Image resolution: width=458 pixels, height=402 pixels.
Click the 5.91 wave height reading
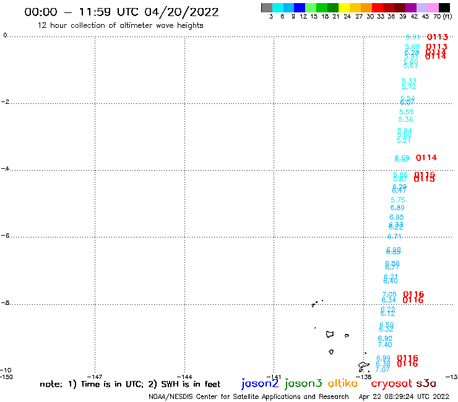pyautogui.click(x=413, y=37)
